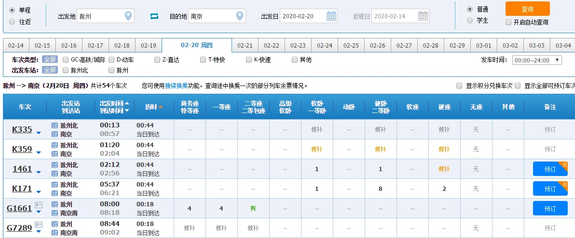
Task: Click the 过 icon beside 1461 滁州北
Action: [x=55, y=165]
